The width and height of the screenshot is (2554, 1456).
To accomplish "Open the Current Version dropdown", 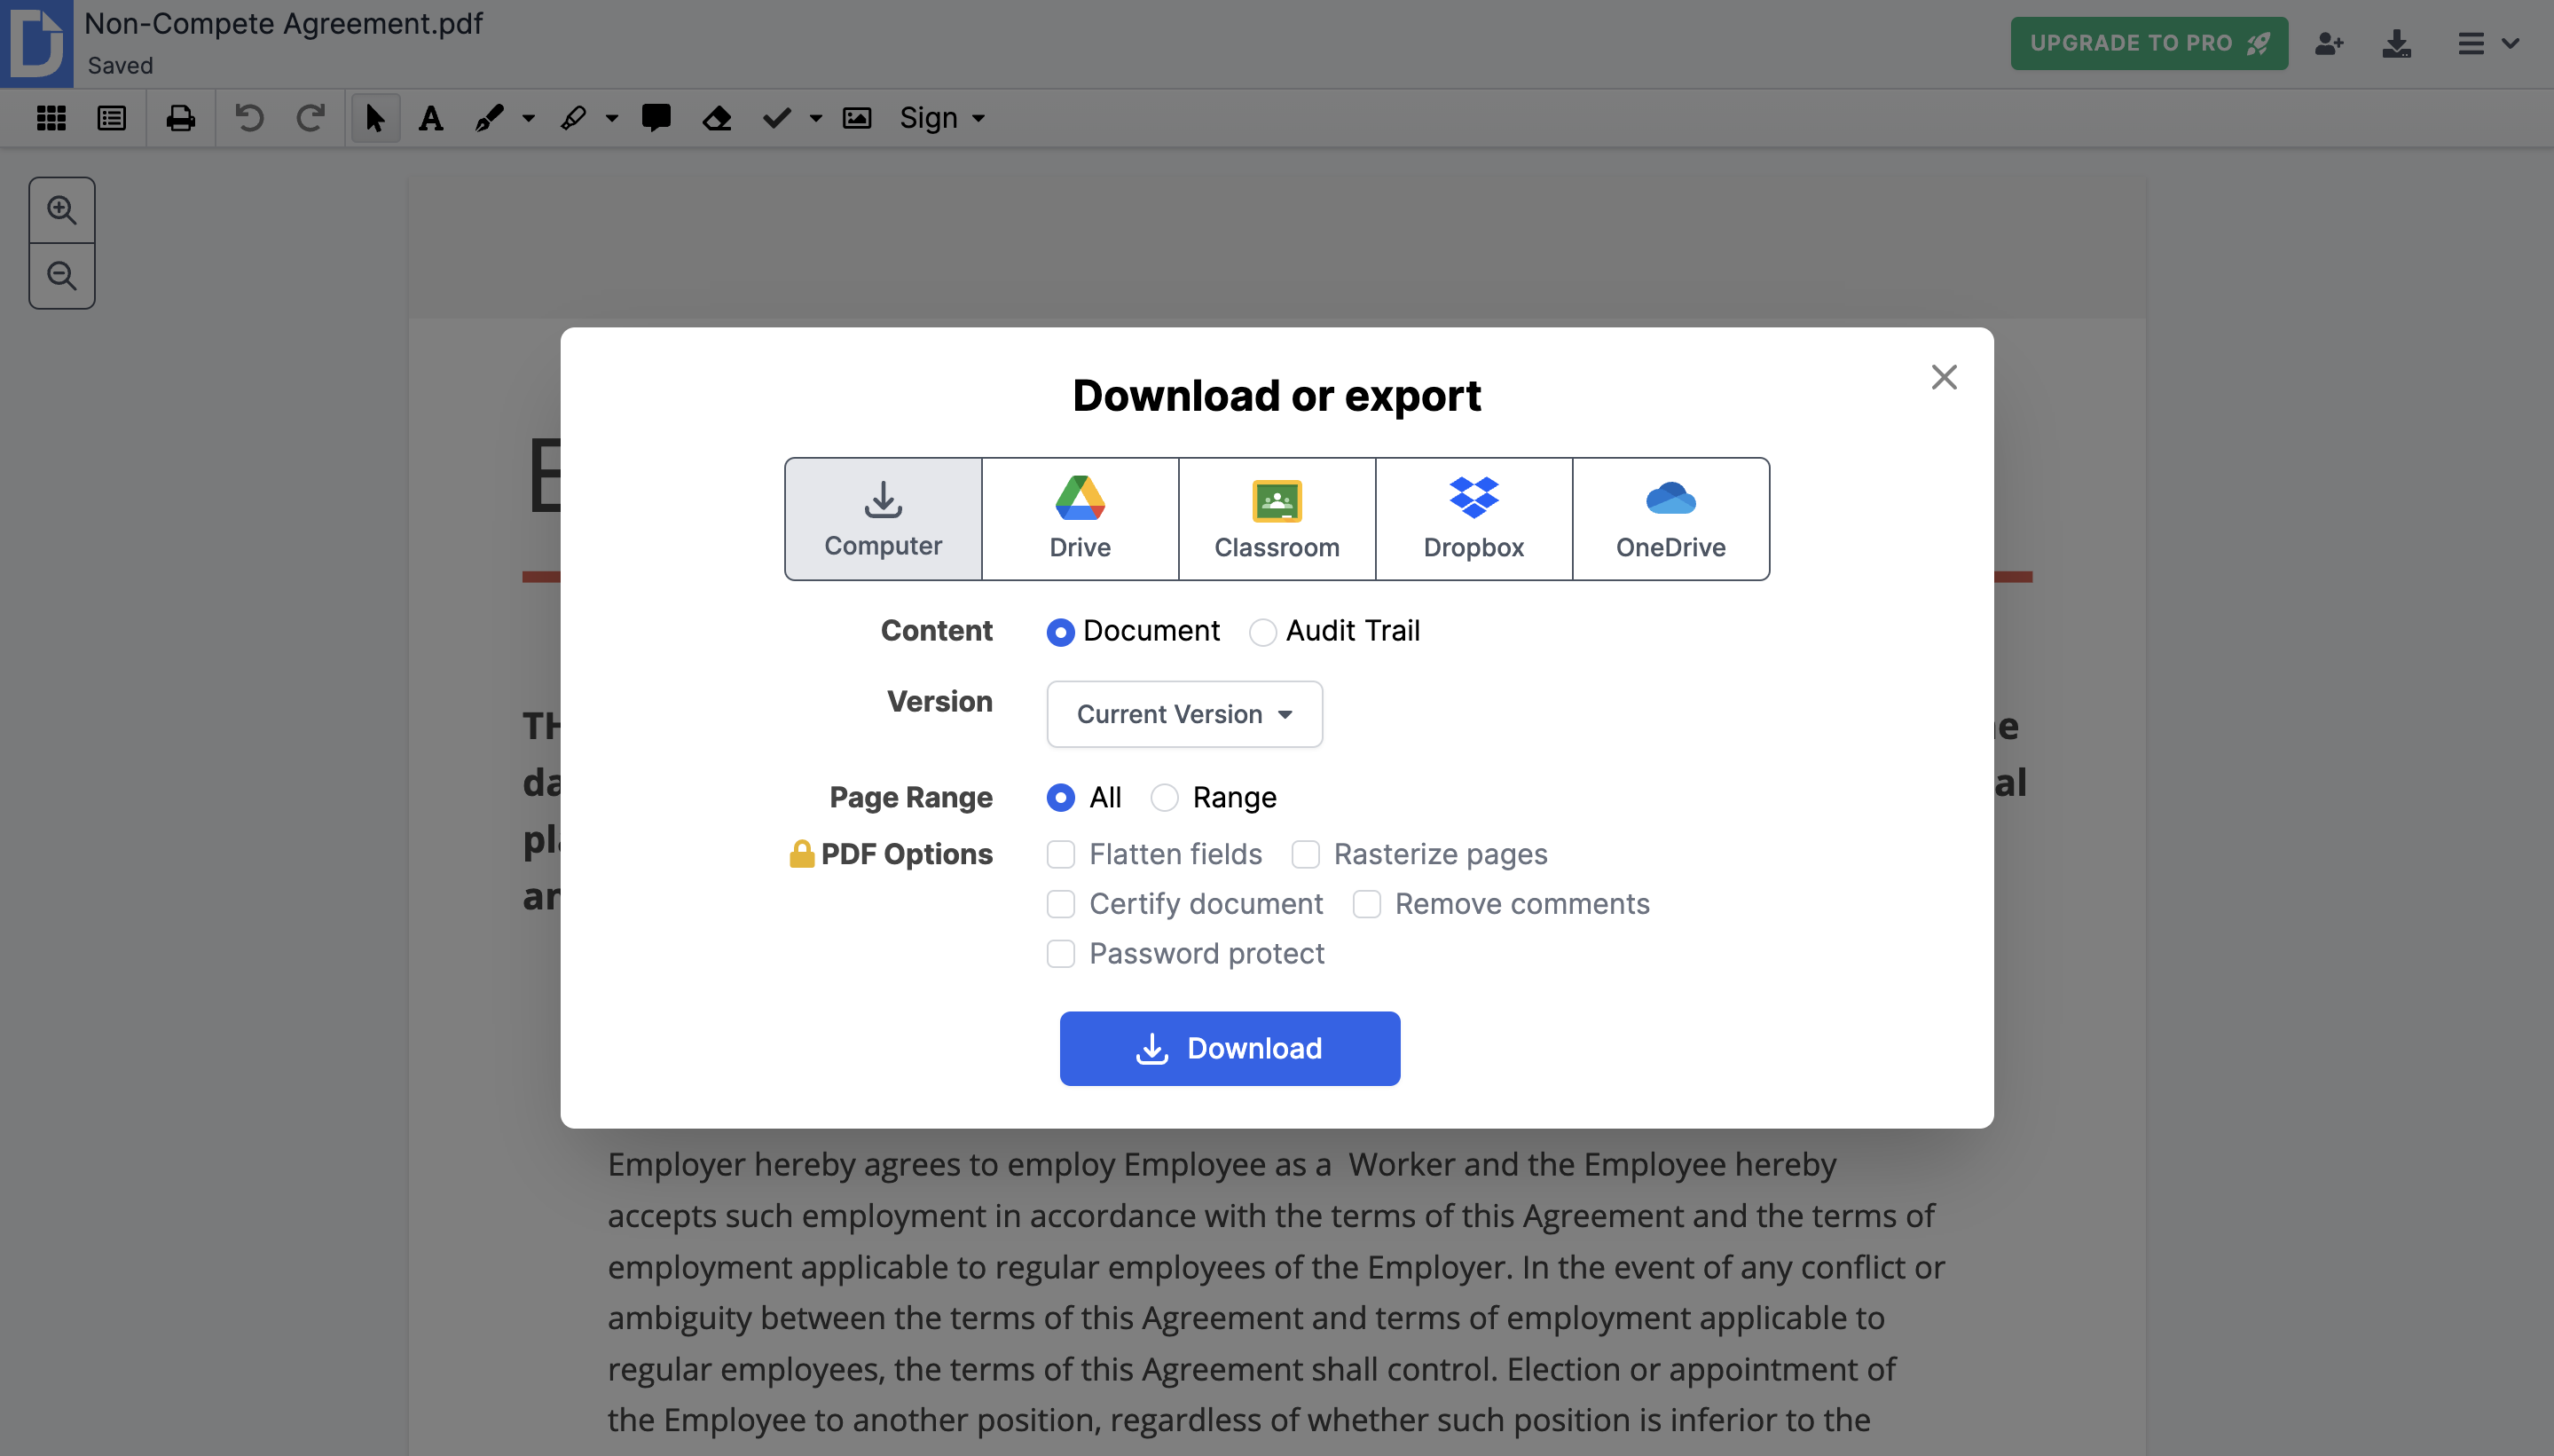I will click(x=1183, y=714).
